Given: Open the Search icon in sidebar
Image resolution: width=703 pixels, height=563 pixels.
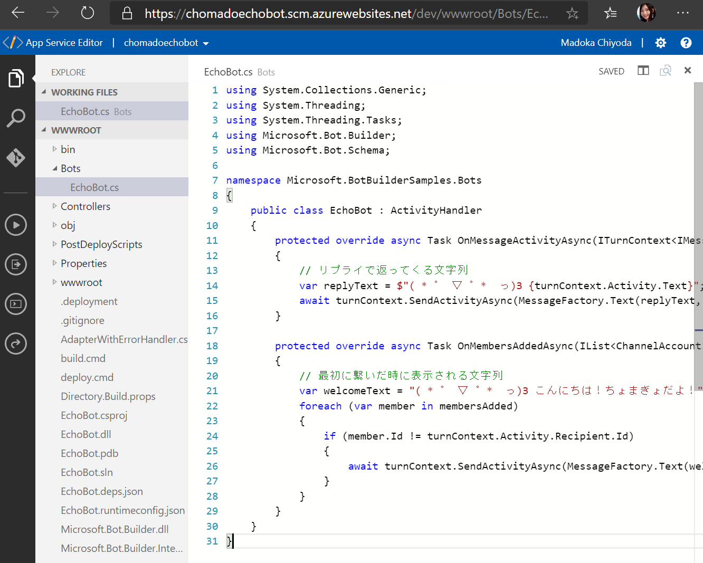Looking at the screenshot, I should (x=16, y=118).
